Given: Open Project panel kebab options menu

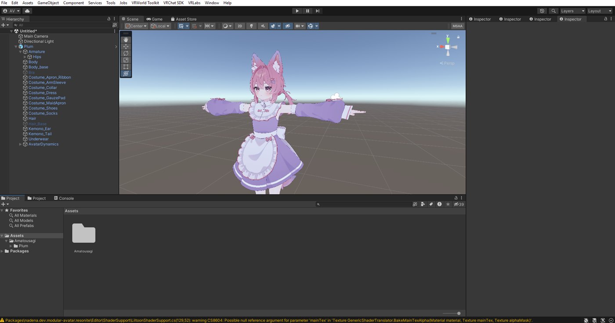Looking at the screenshot, I should [462, 198].
